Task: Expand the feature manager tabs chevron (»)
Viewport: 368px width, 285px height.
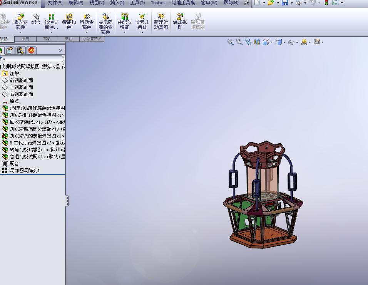Action: click(60, 50)
